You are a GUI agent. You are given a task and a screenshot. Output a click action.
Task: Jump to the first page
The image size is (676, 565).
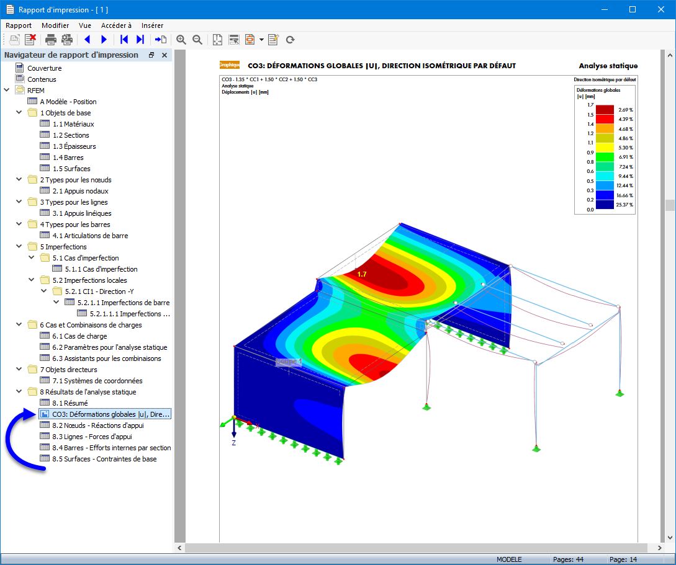point(124,40)
